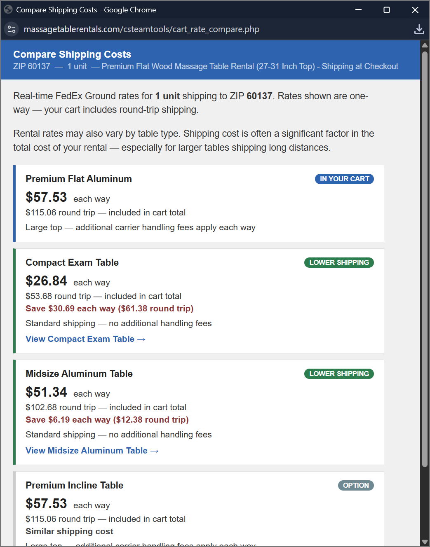The width and height of the screenshot is (430, 547).
Task: Open the View Midsize Aluminum Table link
Action: (x=92, y=451)
